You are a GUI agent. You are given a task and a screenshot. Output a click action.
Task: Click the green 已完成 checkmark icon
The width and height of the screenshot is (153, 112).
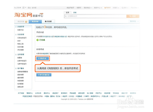[37, 40]
